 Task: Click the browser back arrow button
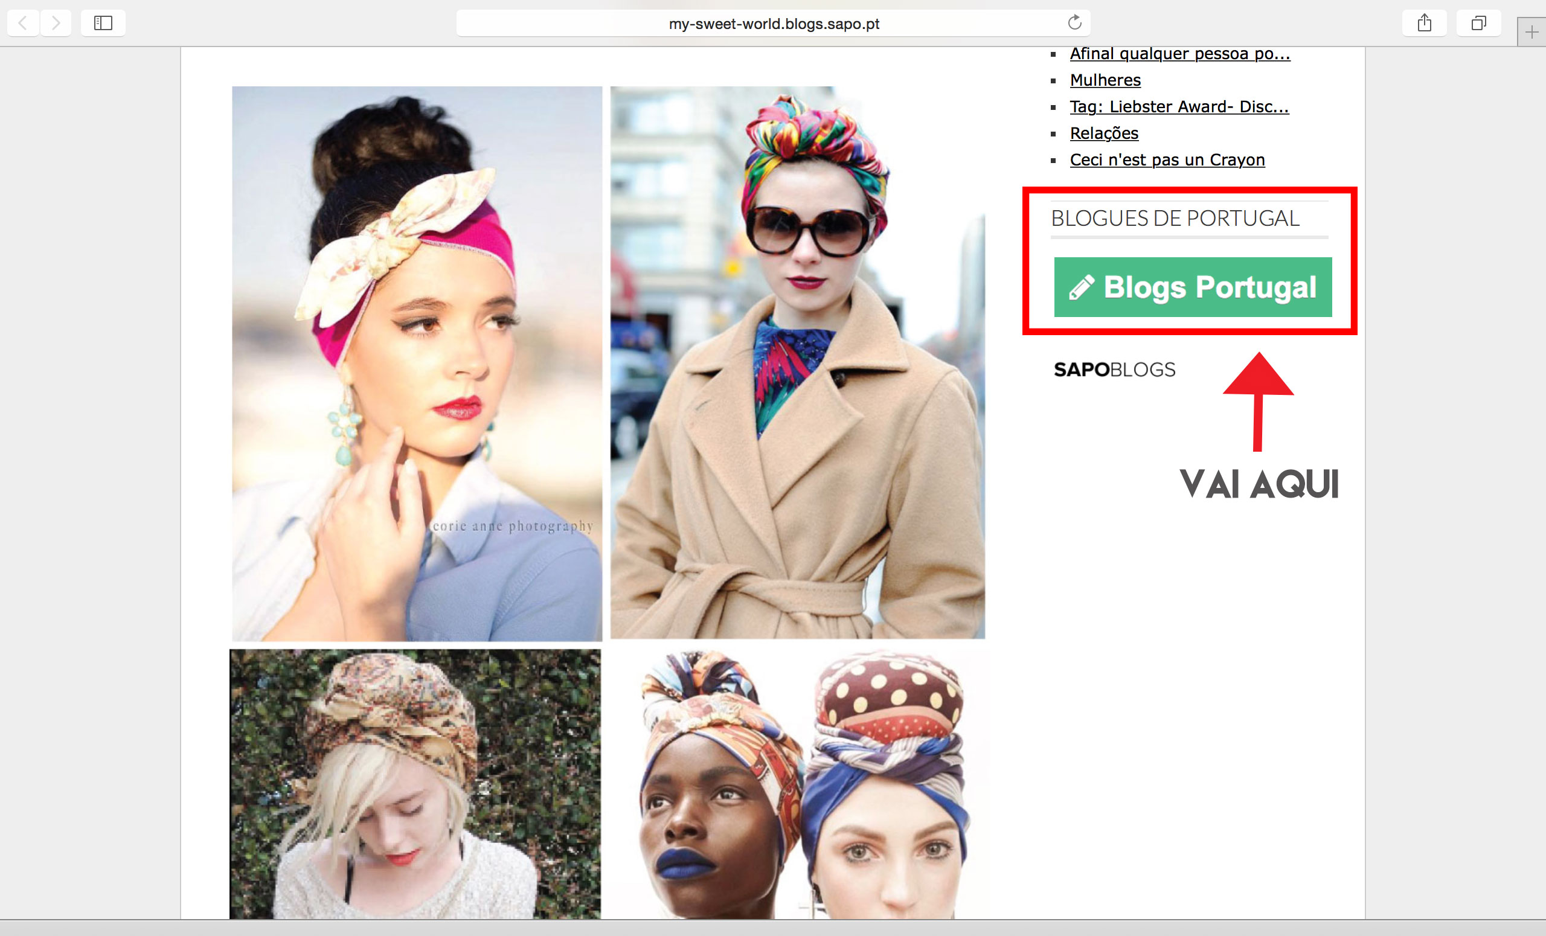point(23,23)
